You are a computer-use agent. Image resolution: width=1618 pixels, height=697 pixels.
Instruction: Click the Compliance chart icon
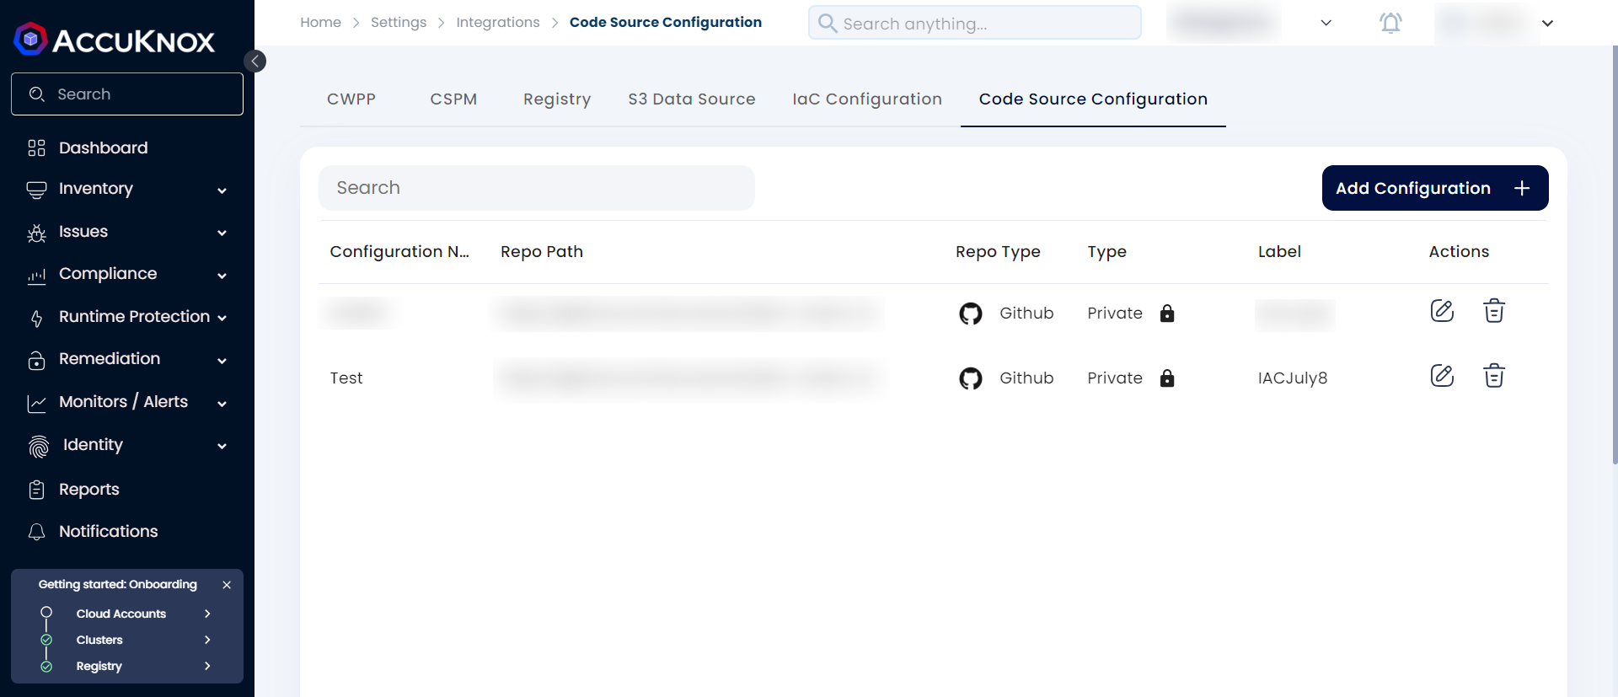coord(36,275)
